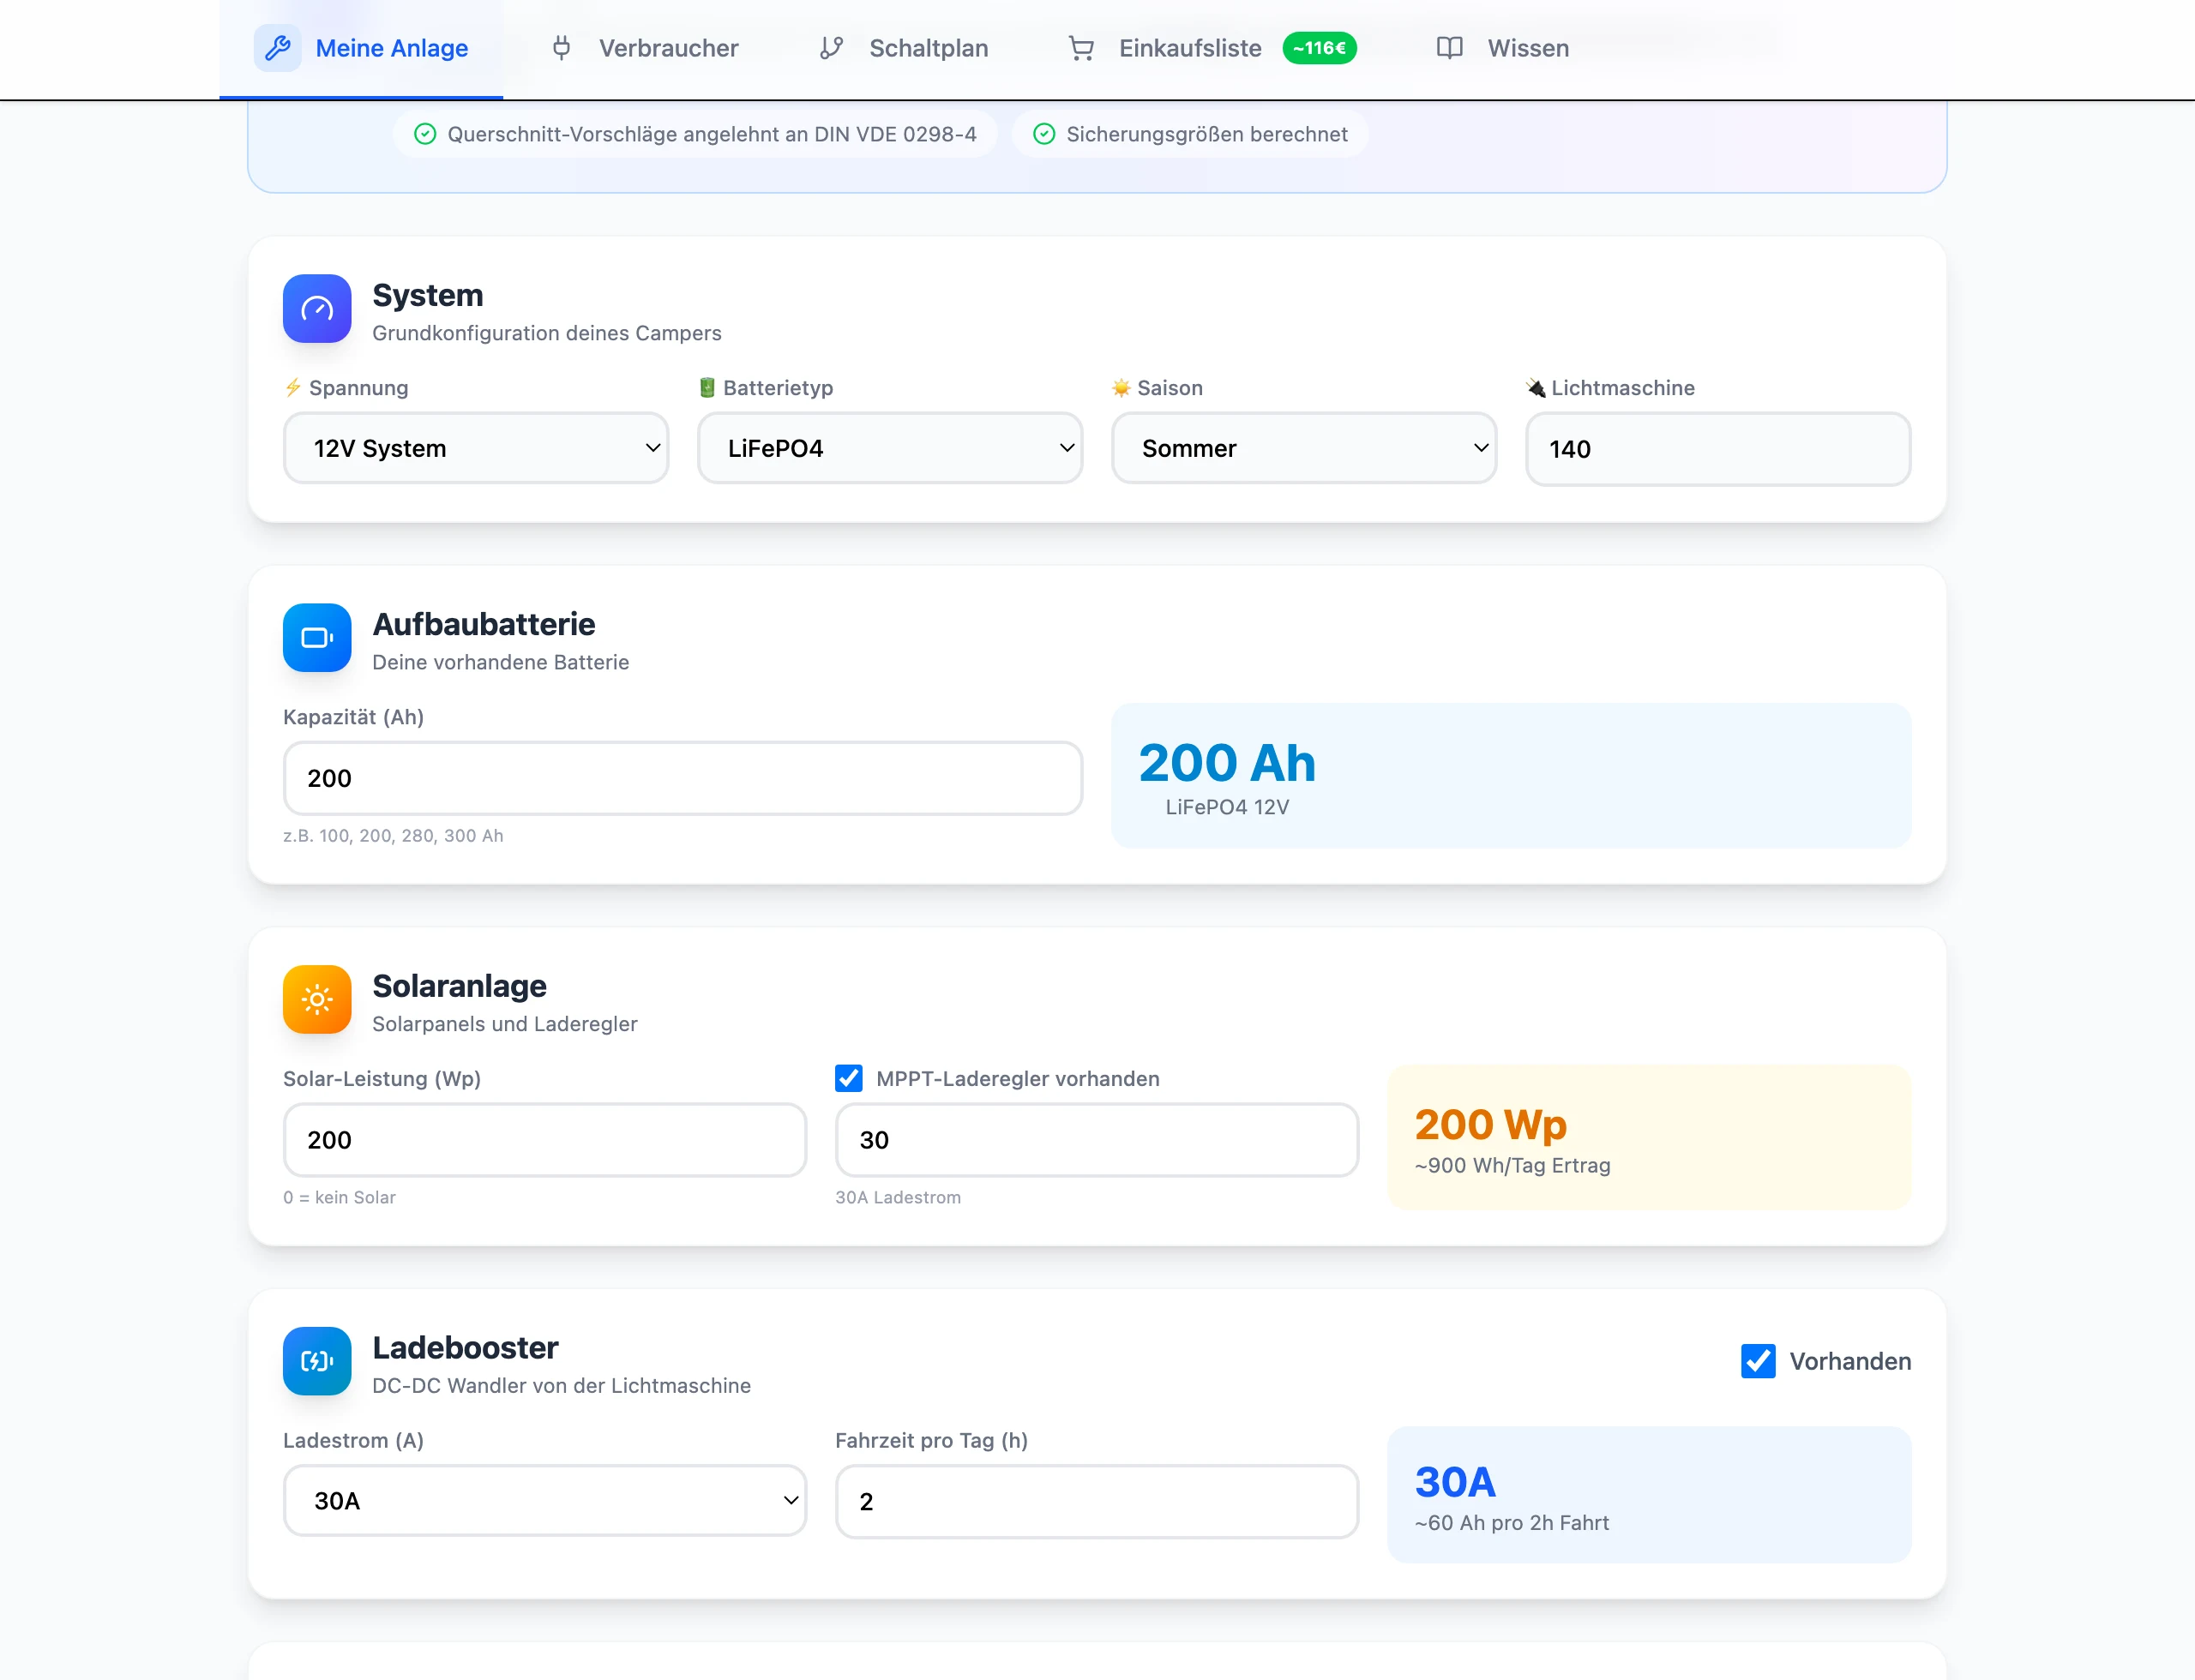Click the shopping cart icon for Einkaufsliste
Image resolution: width=2195 pixels, height=1680 pixels.
click(x=1081, y=48)
